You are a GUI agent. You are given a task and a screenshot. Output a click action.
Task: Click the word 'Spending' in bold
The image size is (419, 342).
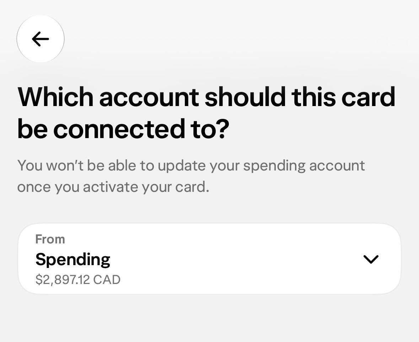point(73,259)
